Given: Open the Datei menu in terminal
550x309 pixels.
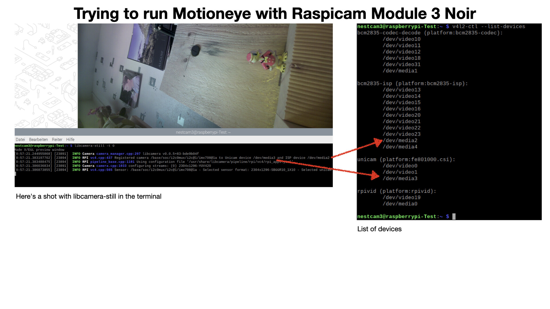Looking at the screenshot, I should [20, 140].
